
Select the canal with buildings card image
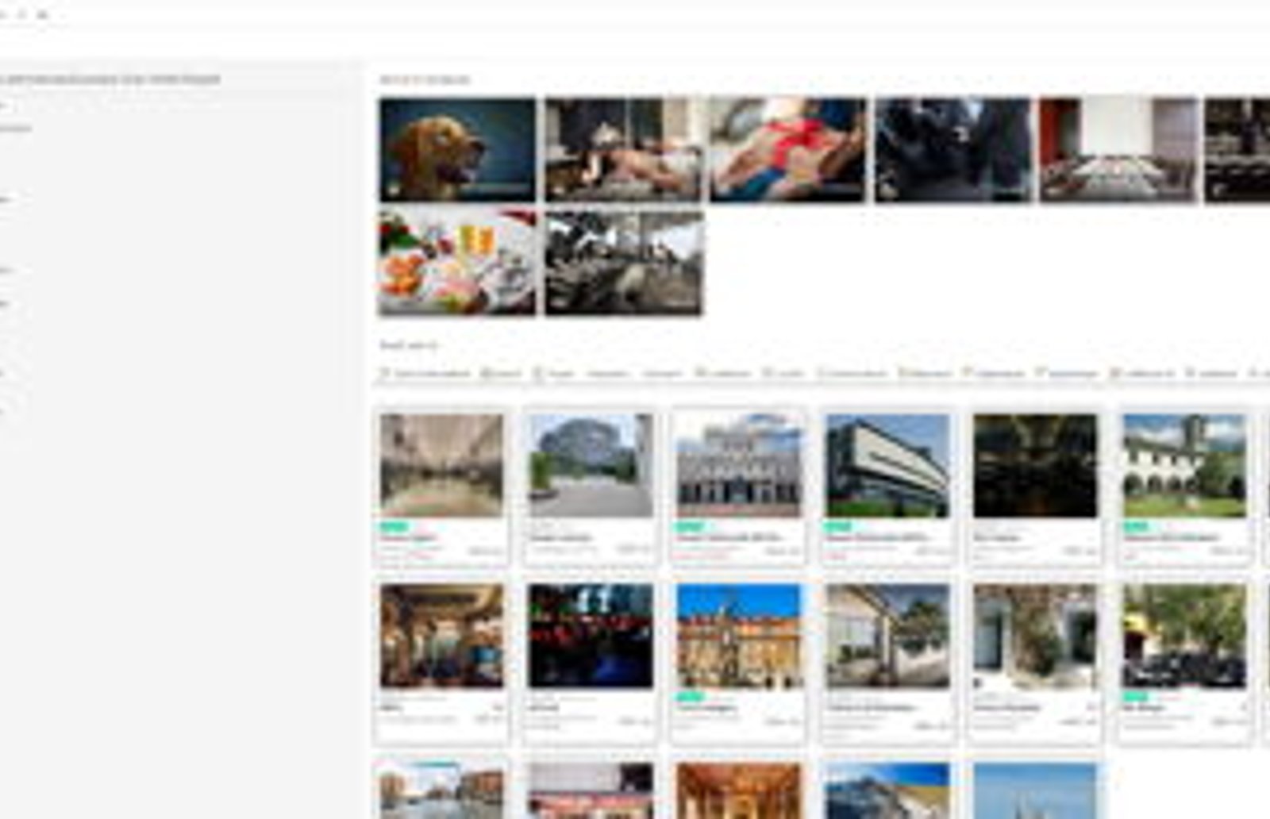[441, 790]
